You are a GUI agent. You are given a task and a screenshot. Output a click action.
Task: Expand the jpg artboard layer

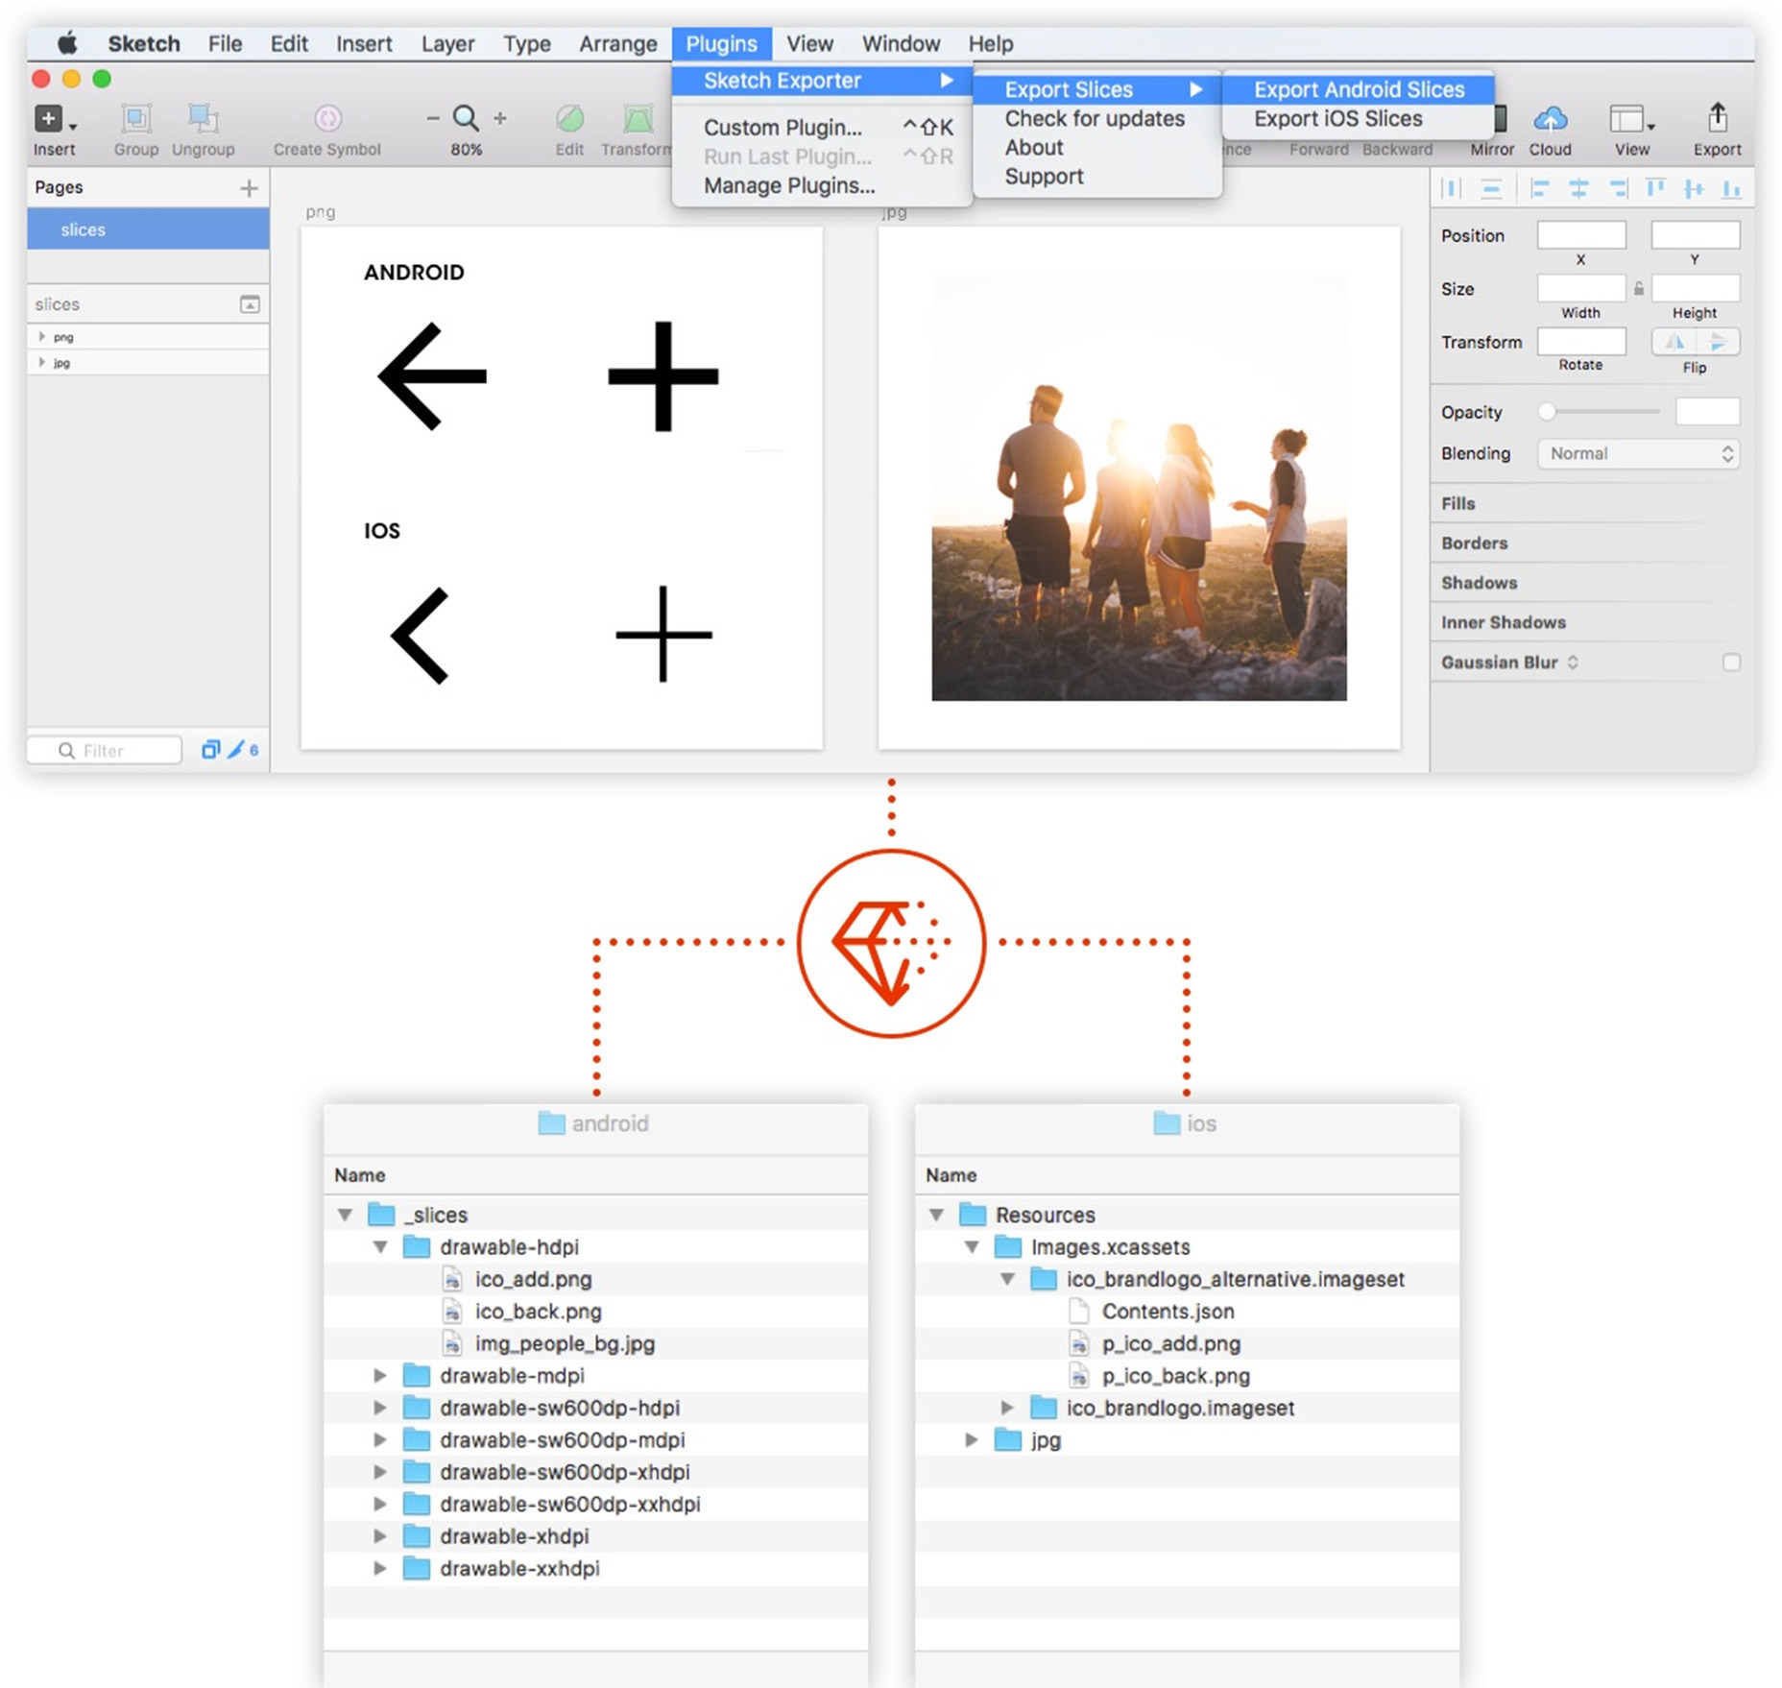[x=41, y=363]
